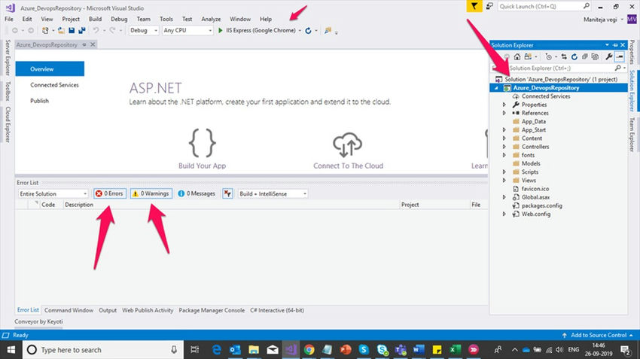This screenshot has height=359, width=640.
Task: Expand the Controllers folder
Action: [x=504, y=147]
